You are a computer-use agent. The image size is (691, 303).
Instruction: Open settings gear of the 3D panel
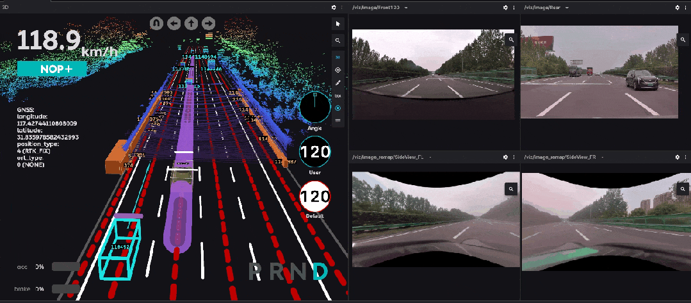point(334,8)
